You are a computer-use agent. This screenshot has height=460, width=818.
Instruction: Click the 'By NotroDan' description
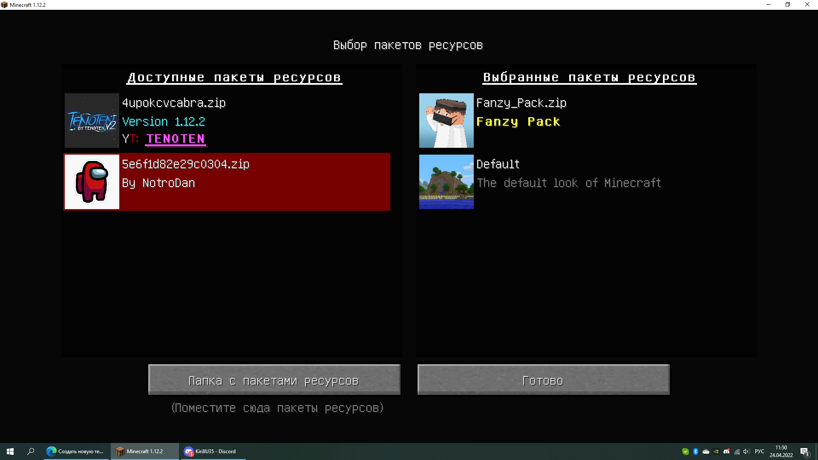pos(158,183)
